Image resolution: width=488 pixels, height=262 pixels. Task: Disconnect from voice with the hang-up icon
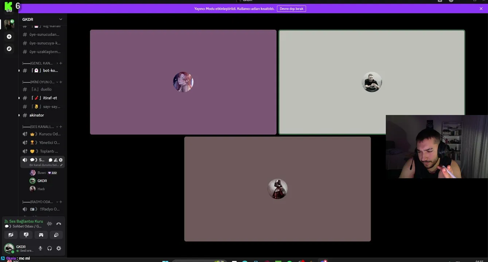[x=59, y=224]
